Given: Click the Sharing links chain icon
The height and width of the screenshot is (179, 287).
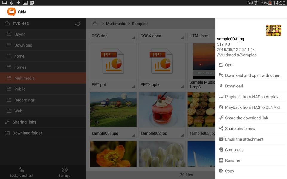Looking at the screenshot, I should pyautogui.click(x=7, y=122).
